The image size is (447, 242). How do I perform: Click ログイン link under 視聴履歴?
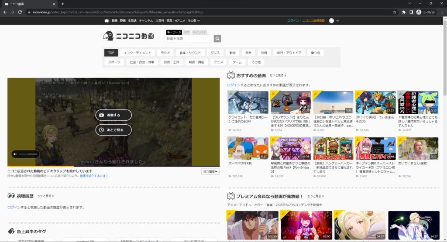[x=14, y=207]
